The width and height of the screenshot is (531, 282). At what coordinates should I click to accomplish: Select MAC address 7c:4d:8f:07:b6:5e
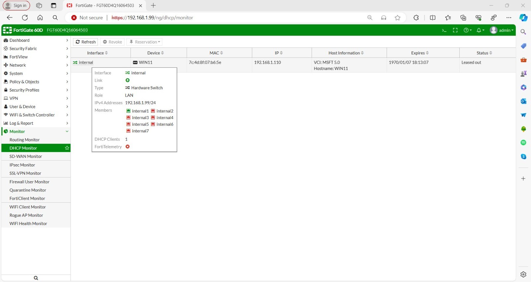(205, 62)
